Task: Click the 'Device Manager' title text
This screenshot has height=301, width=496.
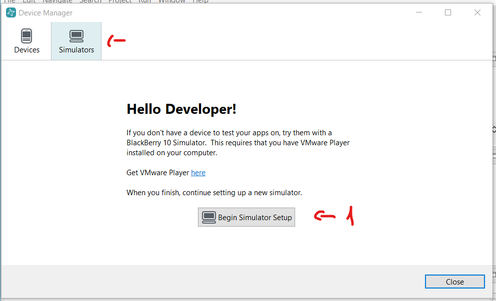Action: 45,13
